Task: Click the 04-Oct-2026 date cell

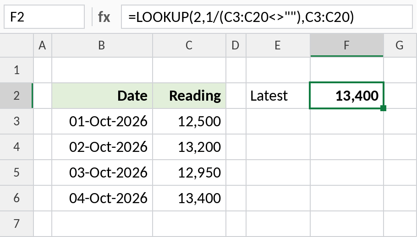Action: [x=102, y=198]
